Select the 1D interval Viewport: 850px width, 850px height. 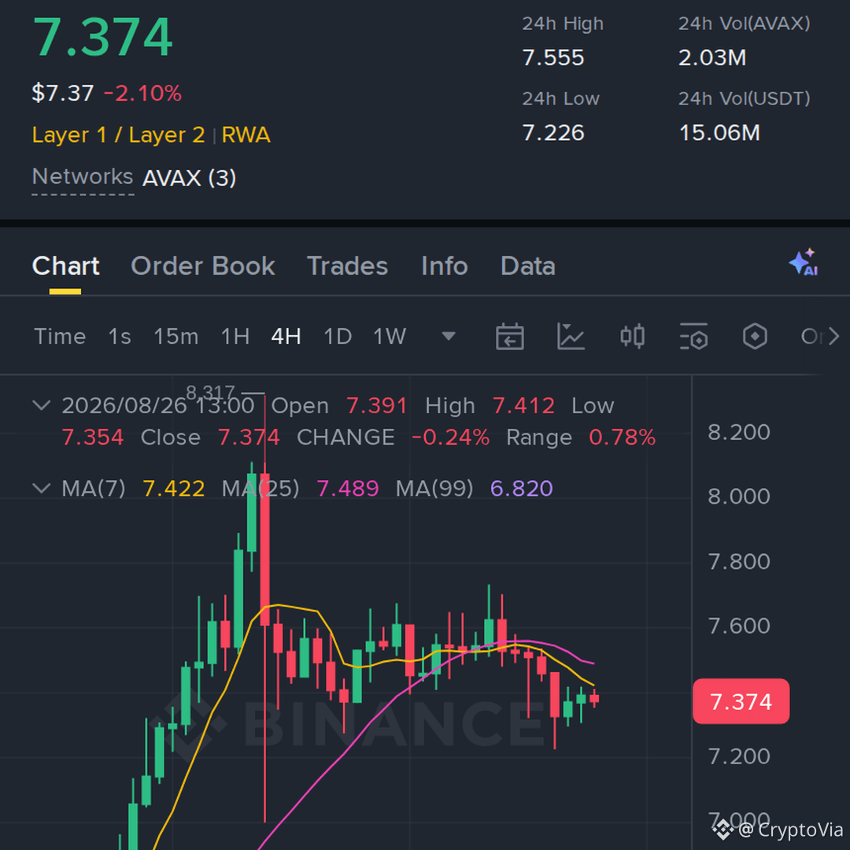[x=338, y=337]
